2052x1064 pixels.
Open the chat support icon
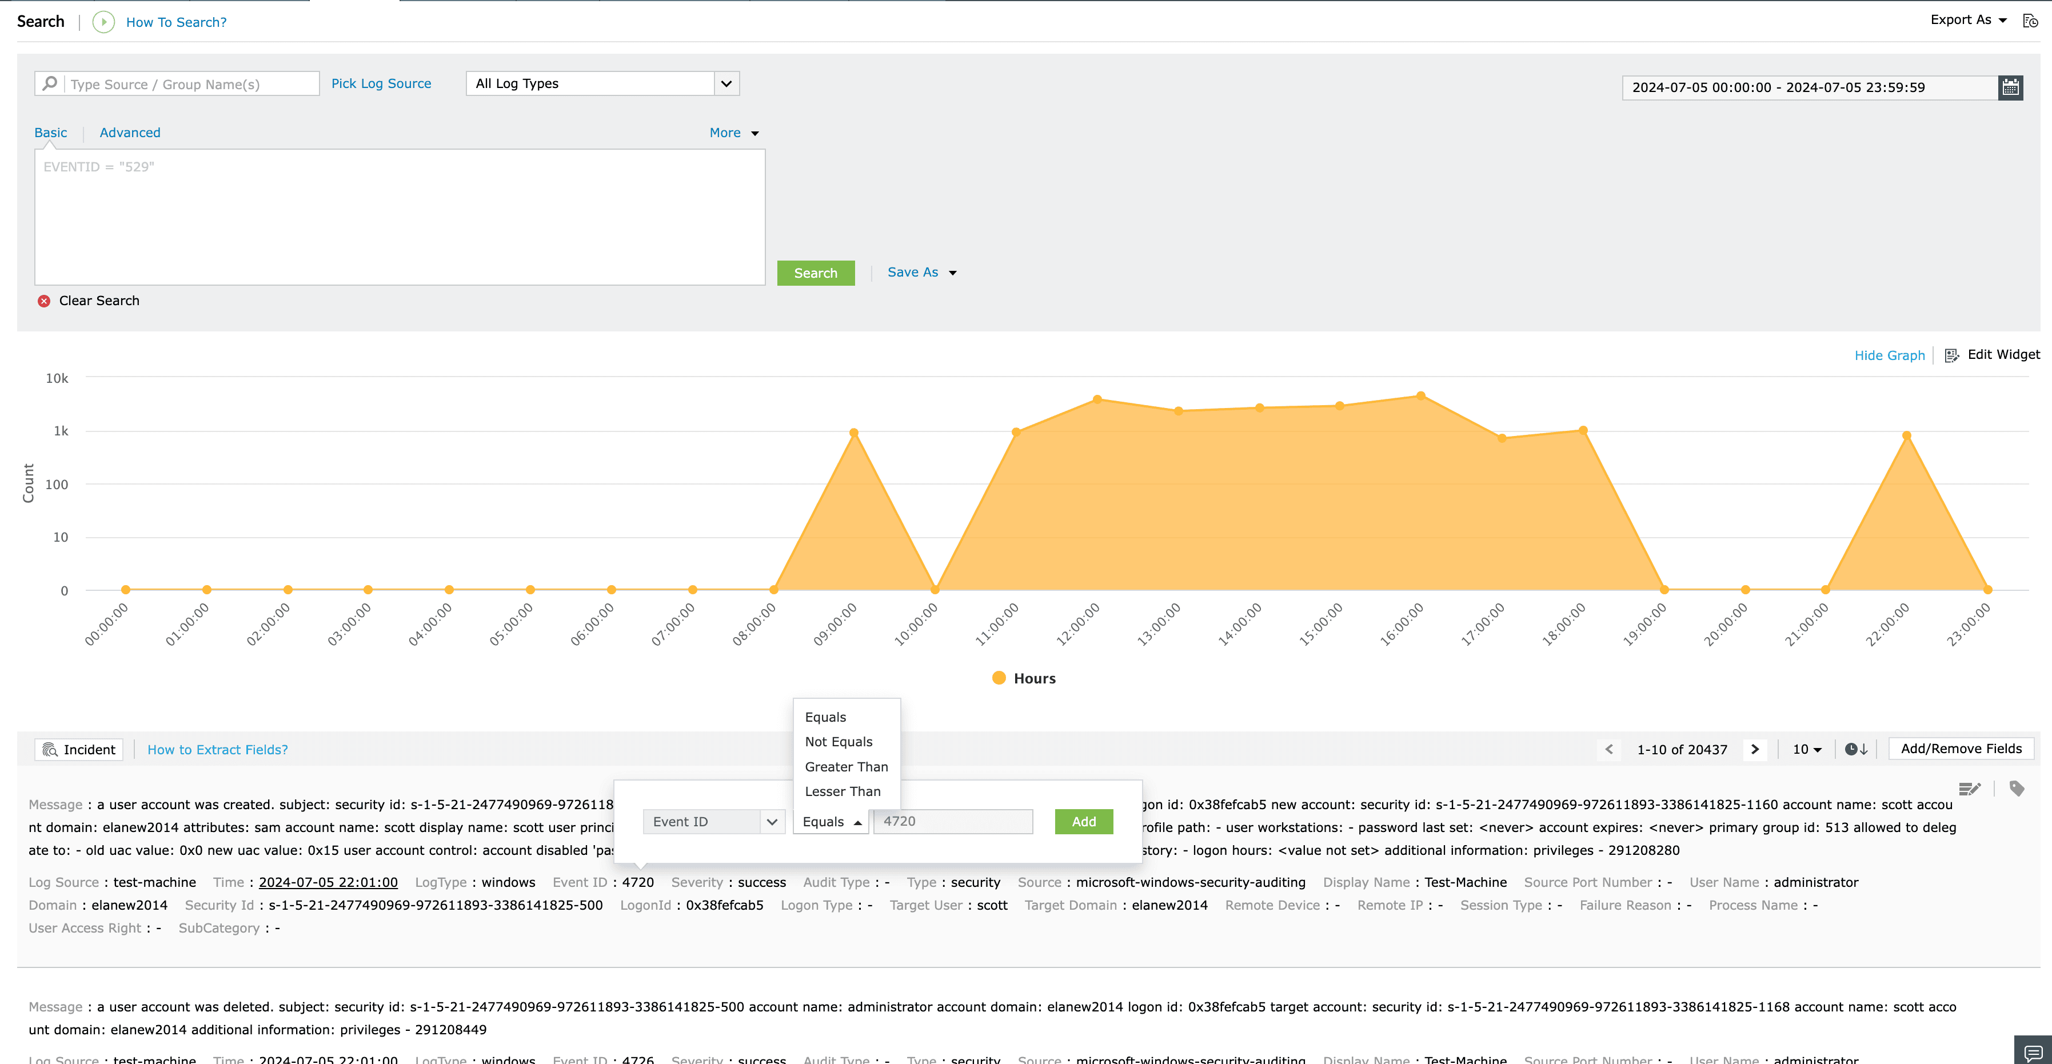coord(2033,1051)
